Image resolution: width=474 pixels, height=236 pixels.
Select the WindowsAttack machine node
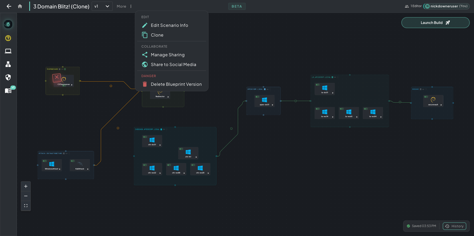click(52, 165)
